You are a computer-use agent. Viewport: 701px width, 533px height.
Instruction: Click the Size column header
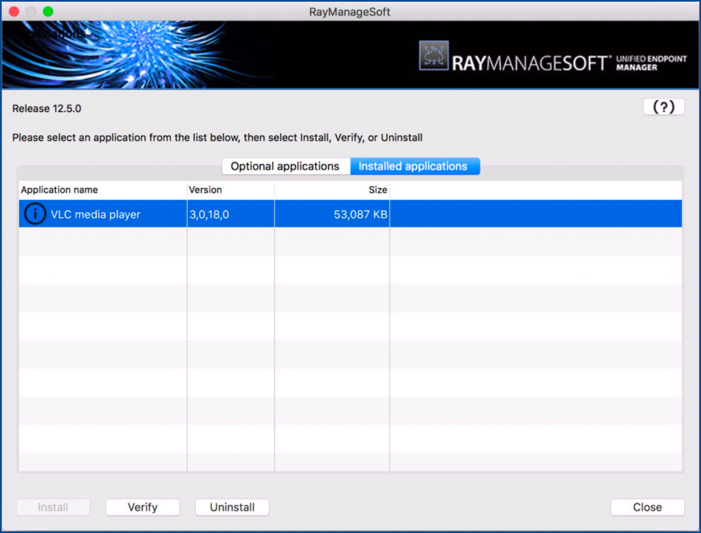click(x=378, y=190)
